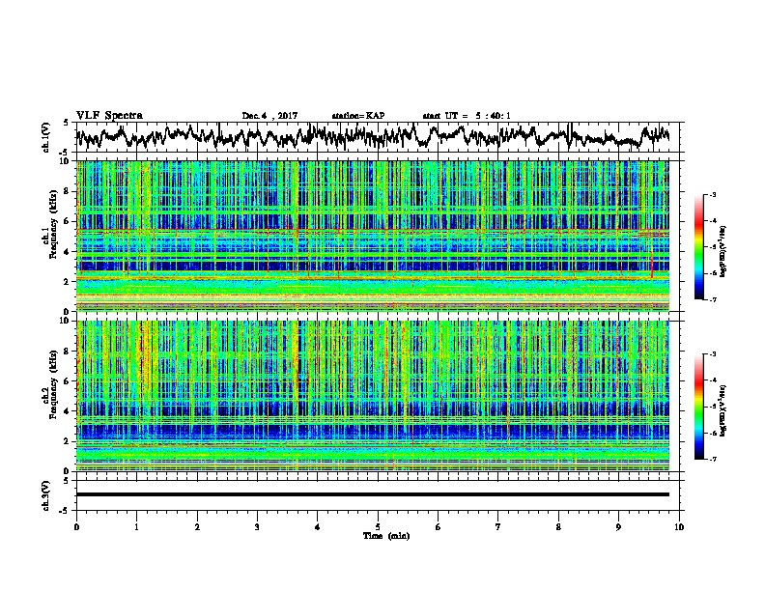Click the 10 tick label on Time axis
The width and height of the screenshot is (765, 591).
coord(679,527)
